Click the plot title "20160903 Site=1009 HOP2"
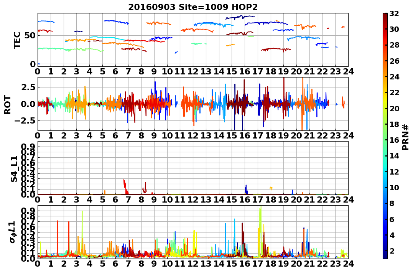This screenshot has height=272, width=413. point(193,7)
